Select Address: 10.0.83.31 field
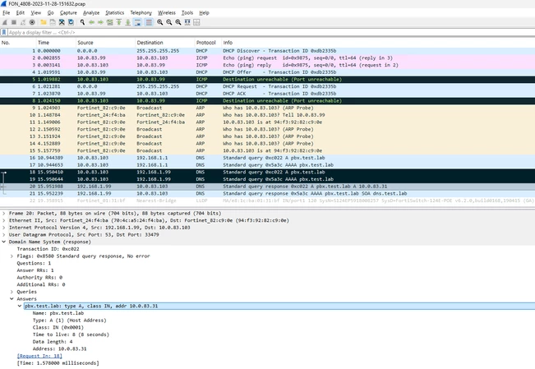 tap(59, 348)
